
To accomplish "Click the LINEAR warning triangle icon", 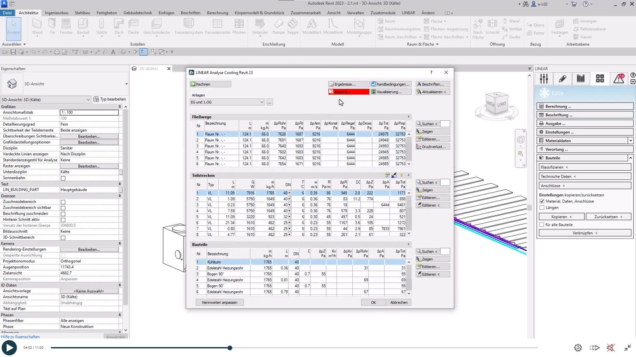I will 619,79.
